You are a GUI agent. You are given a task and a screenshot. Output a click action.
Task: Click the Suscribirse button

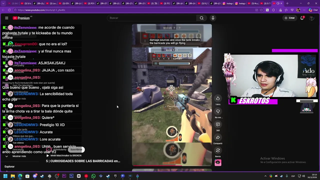point(76,149)
